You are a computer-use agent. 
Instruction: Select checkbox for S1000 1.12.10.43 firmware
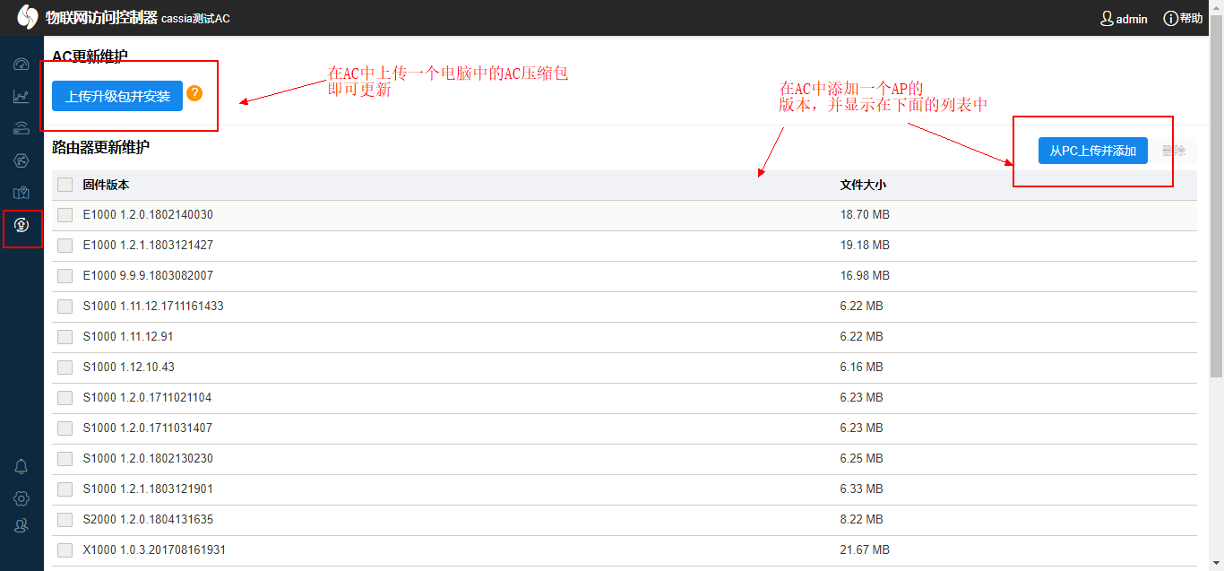point(65,368)
